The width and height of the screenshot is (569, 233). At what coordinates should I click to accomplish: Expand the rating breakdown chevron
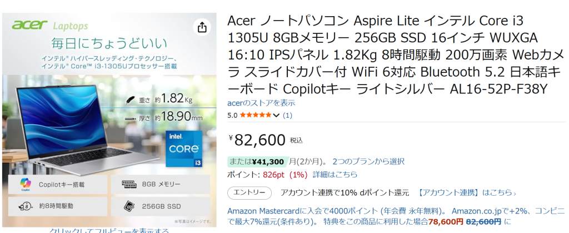pos(277,116)
